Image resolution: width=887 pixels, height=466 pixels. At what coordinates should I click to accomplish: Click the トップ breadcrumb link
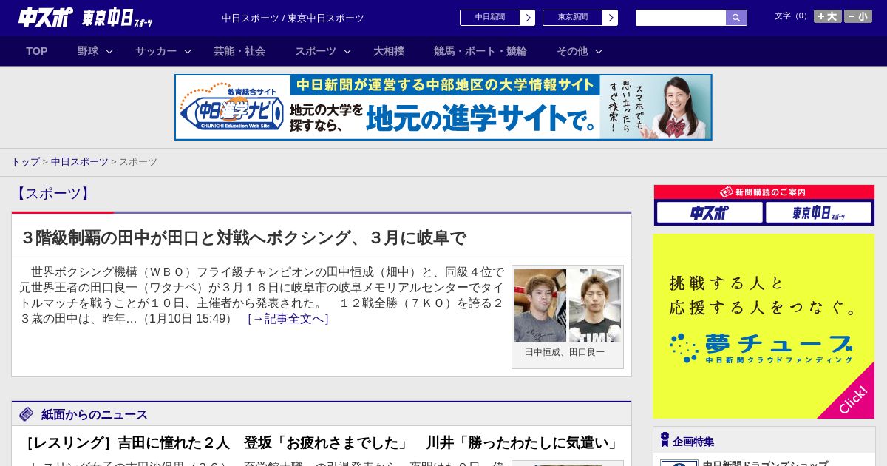(25, 161)
